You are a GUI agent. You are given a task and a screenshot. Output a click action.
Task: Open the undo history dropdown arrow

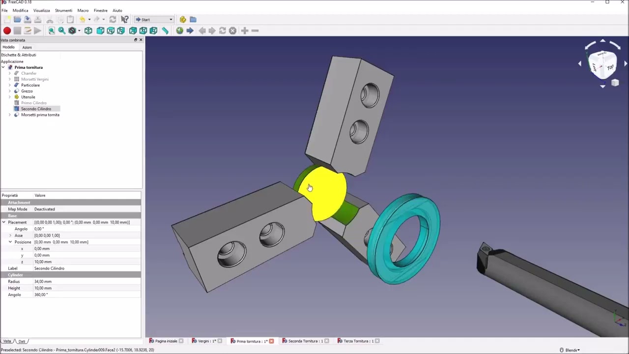point(89,20)
